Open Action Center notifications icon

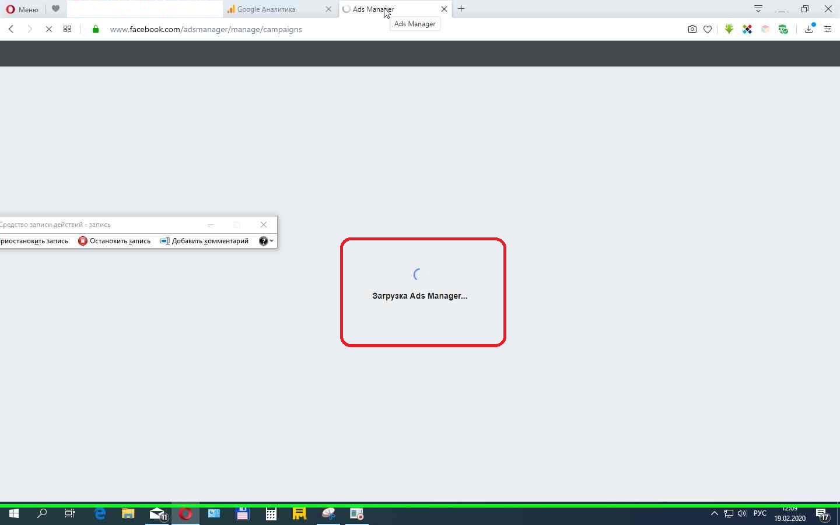823,514
